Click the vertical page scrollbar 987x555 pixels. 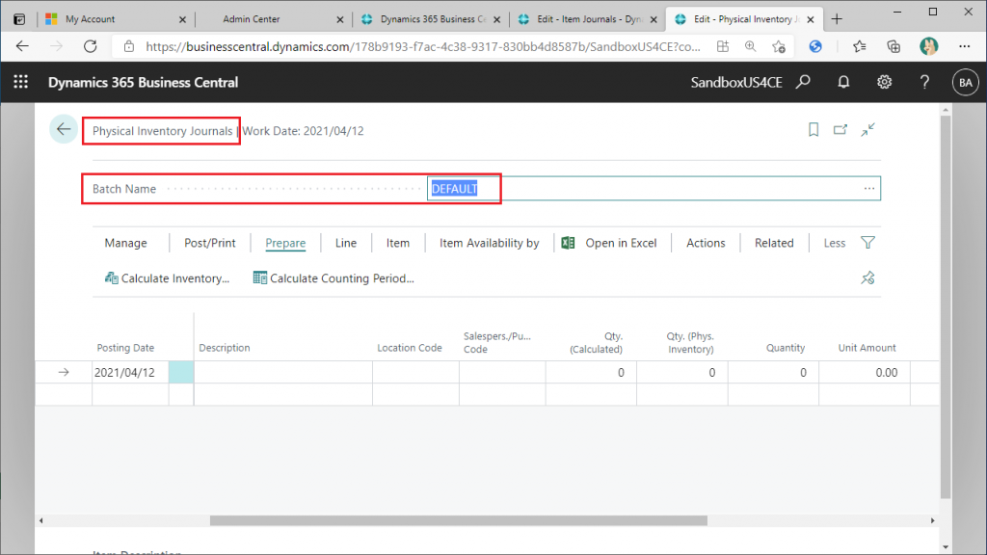(x=946, y=306)
